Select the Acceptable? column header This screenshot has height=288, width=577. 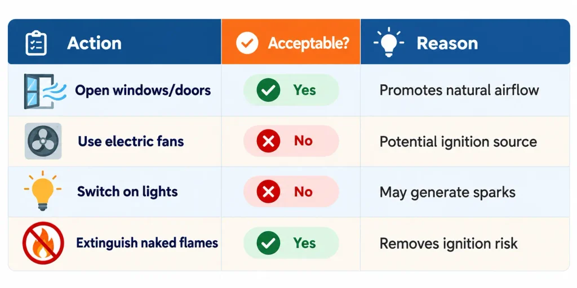tap(291, 42)
